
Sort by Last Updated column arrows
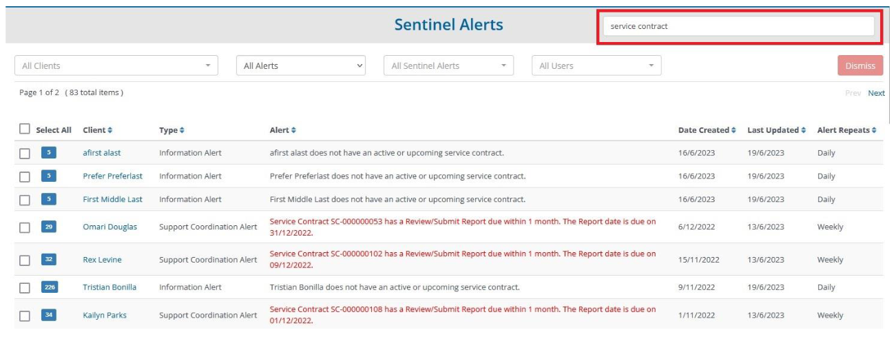[802, 130]
